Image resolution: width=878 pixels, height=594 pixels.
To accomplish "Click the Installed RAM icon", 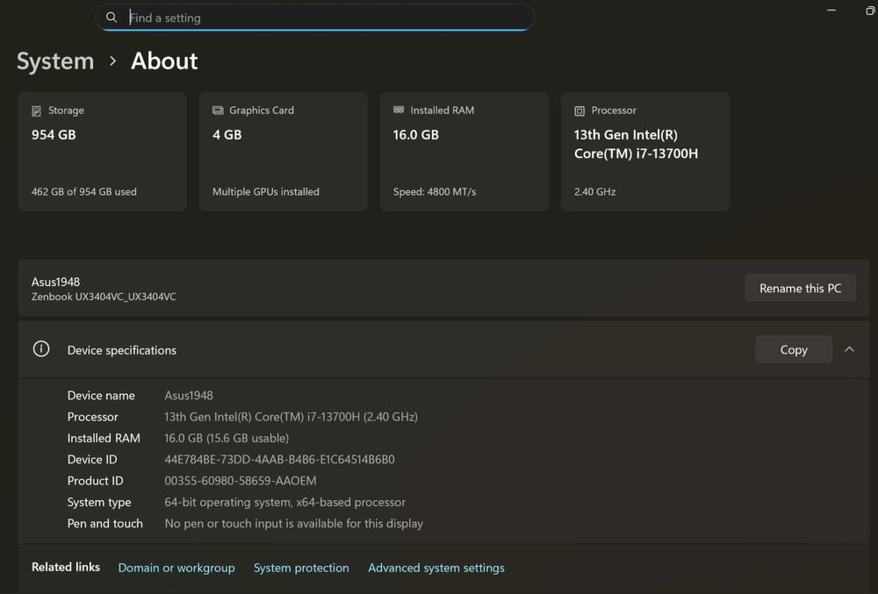I will (x=399, y=111).
